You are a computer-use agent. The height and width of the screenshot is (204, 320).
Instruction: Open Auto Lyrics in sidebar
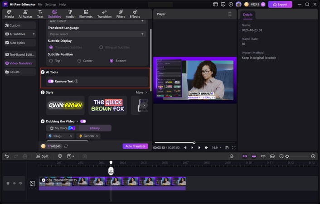(20, 43)
